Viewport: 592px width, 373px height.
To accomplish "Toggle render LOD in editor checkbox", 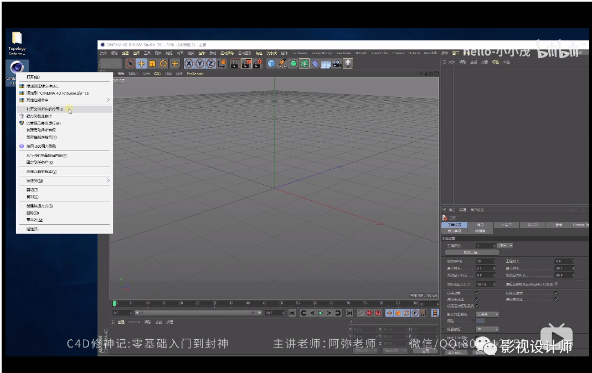I will point(556,284).
